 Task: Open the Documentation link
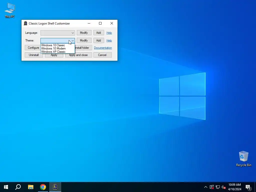click(x=103, y=48)
